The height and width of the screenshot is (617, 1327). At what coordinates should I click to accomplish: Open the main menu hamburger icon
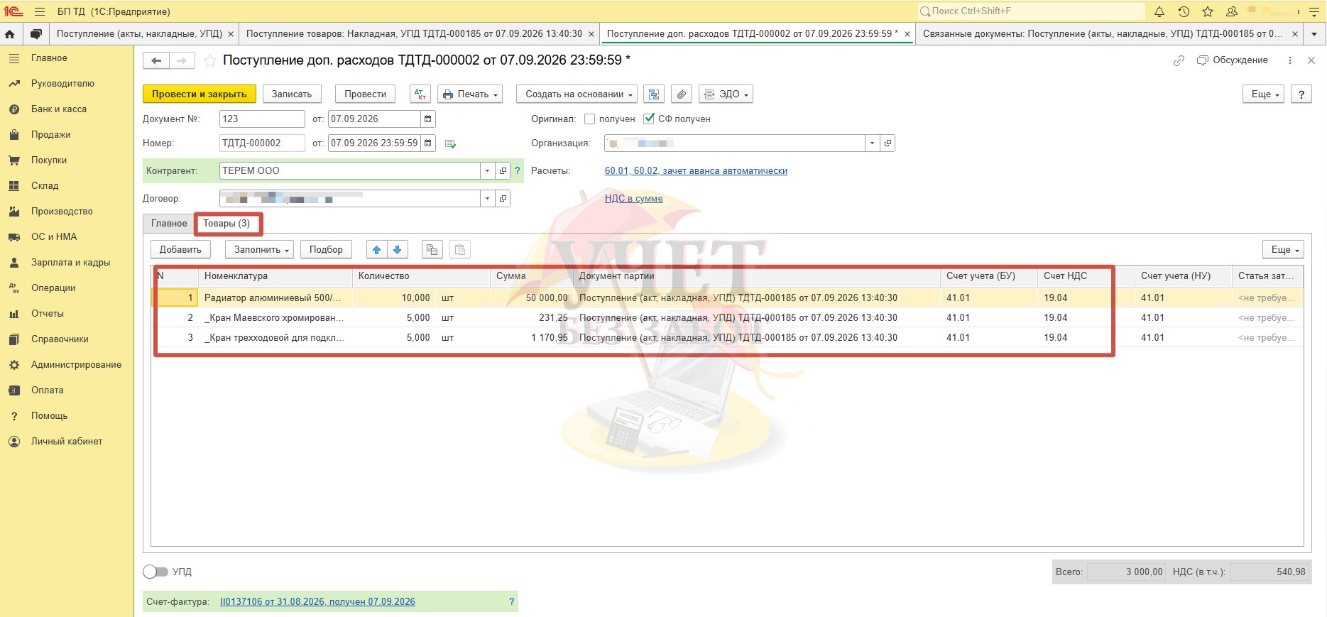[x=40, y=11]
